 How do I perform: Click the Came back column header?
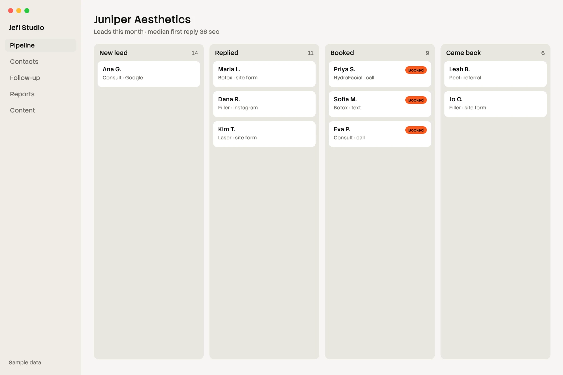pos(464,53)
